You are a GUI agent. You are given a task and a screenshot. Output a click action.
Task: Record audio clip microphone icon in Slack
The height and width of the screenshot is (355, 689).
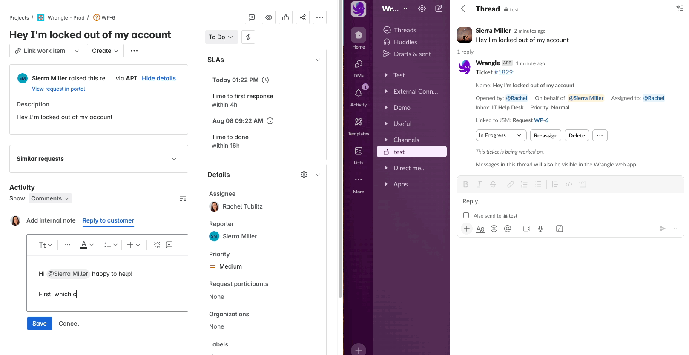540,229
